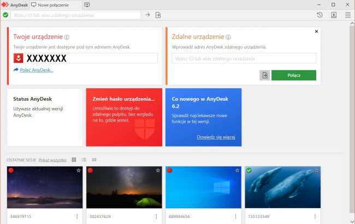This screenshot has width=355, height=224.
Task: Click the session ID text 302437629
Action: tap(100, 216)
